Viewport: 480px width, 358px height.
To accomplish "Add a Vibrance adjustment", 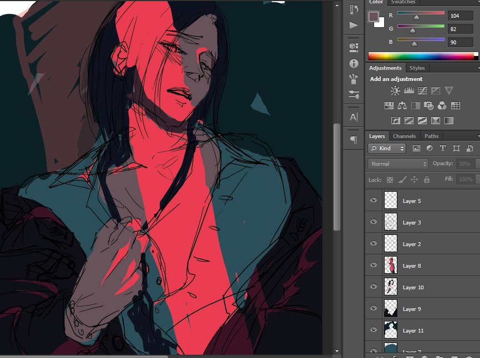I will [x=449, y=90].
